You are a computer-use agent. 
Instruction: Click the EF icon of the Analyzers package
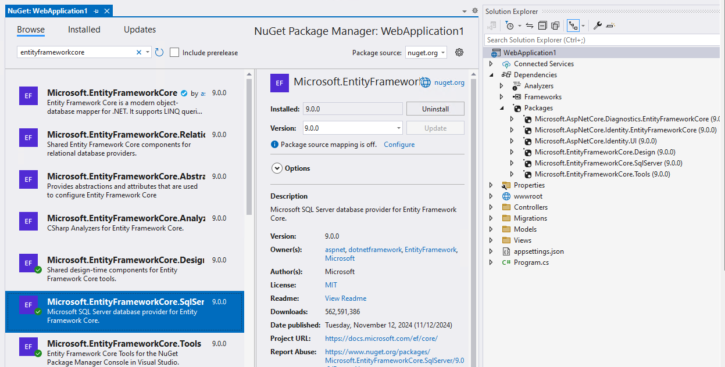tap(28, 221)
